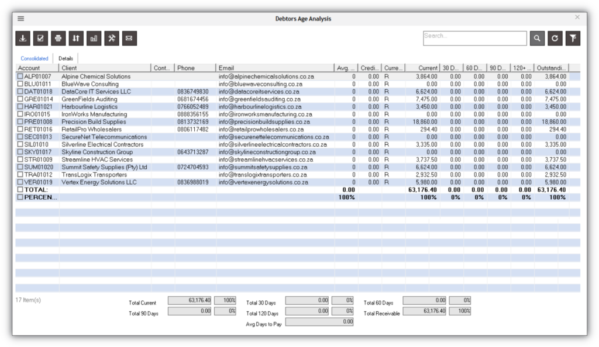The image size is (599, 347).
Task: Tick the VER01019 checkbox
Action: [20, 182]
